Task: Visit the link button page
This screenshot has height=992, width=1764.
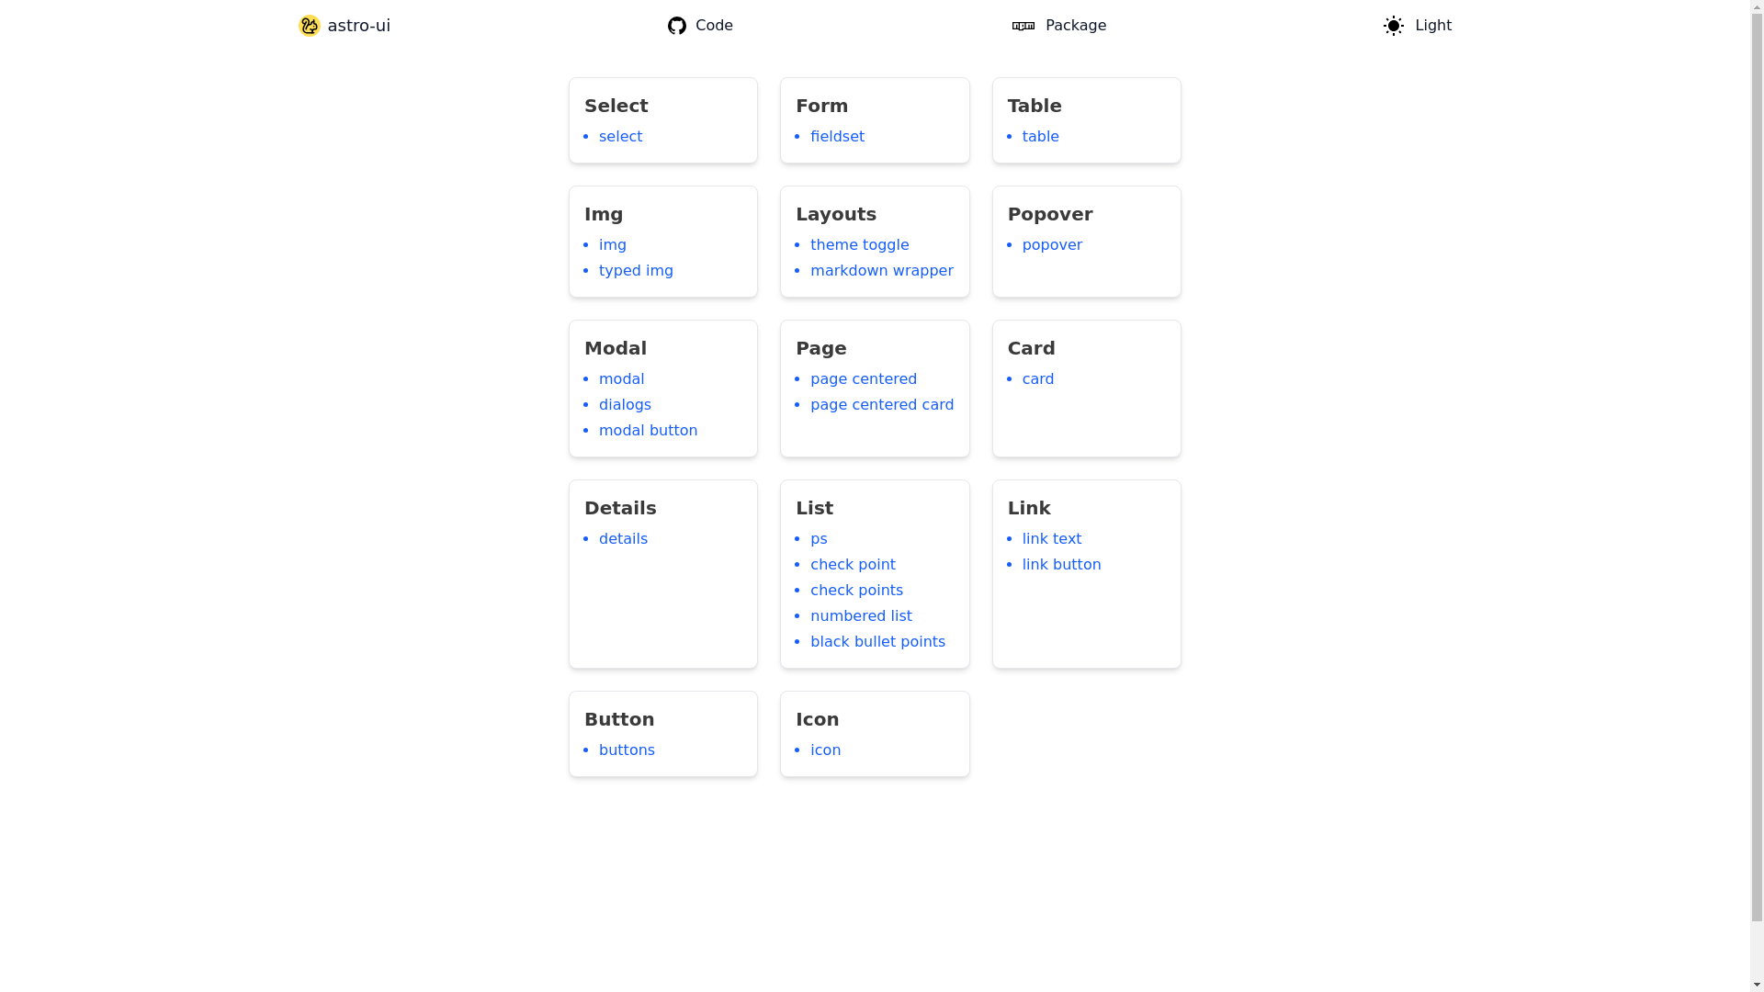Action: (1061, 565)
